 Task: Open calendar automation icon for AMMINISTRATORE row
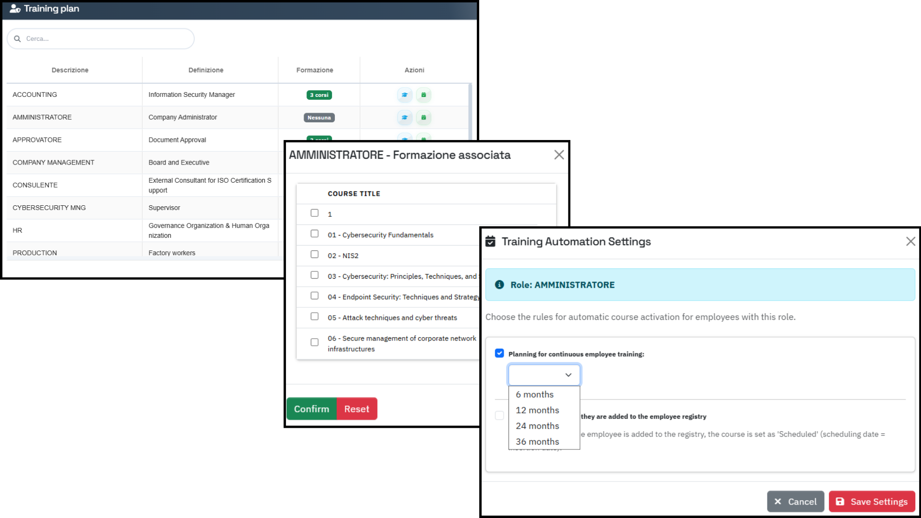coord(424,118)
